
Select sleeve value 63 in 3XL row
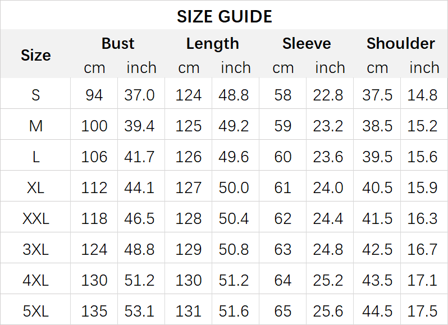point(283,249)
